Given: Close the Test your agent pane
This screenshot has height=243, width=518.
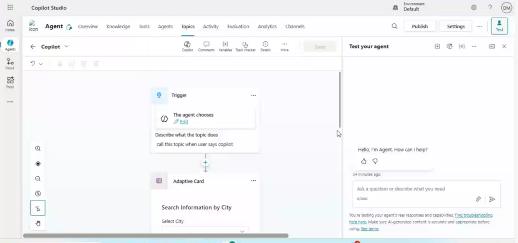Looking at the screenshot, I should coord(504,46).
